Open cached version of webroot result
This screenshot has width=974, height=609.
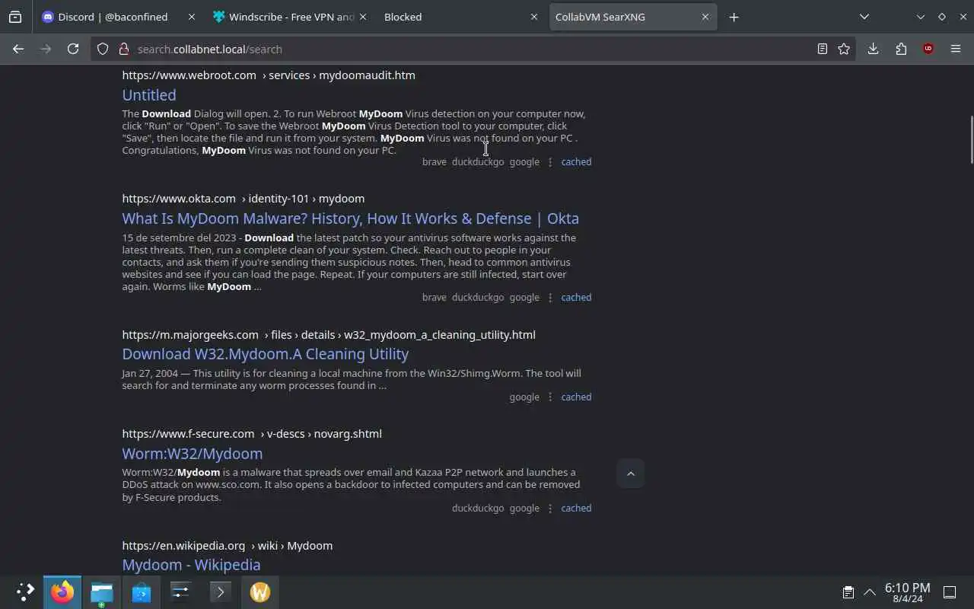(576, 161)
